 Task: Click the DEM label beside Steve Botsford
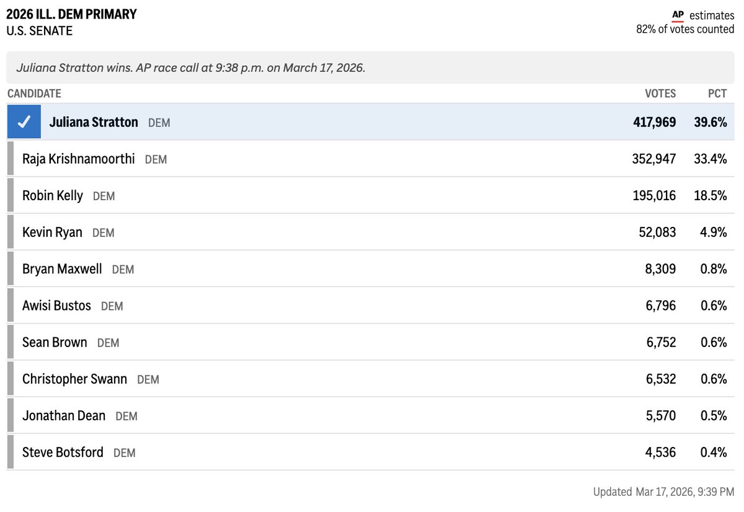click(x=124, y=453)
